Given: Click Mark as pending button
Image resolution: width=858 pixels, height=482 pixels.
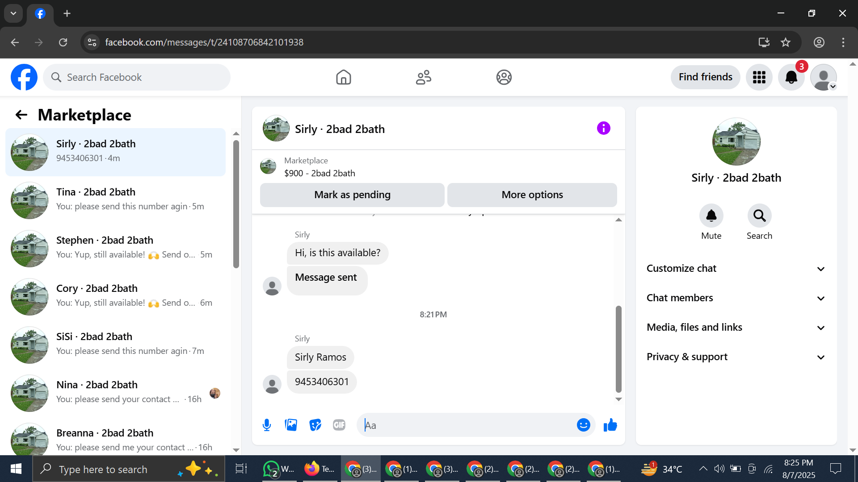Looking at the screenshot, I should [352, 195].
